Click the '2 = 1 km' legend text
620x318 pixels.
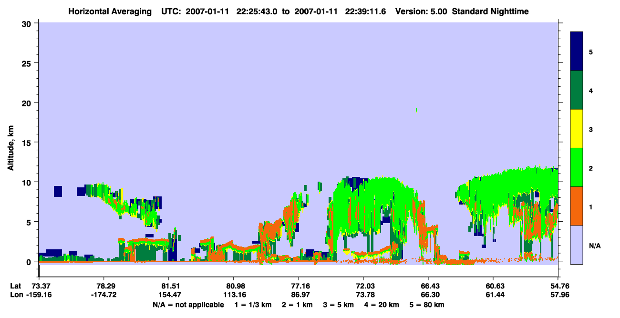point(297,305)
